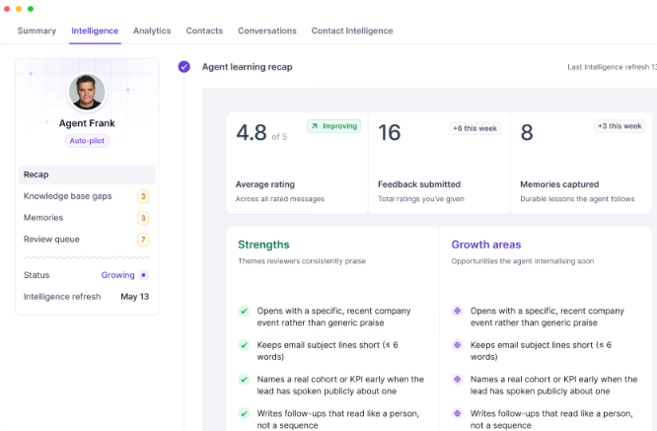Click the Feedback submitted label
The width and height of the screenshot is (657, 431).
tap(419, 184)
